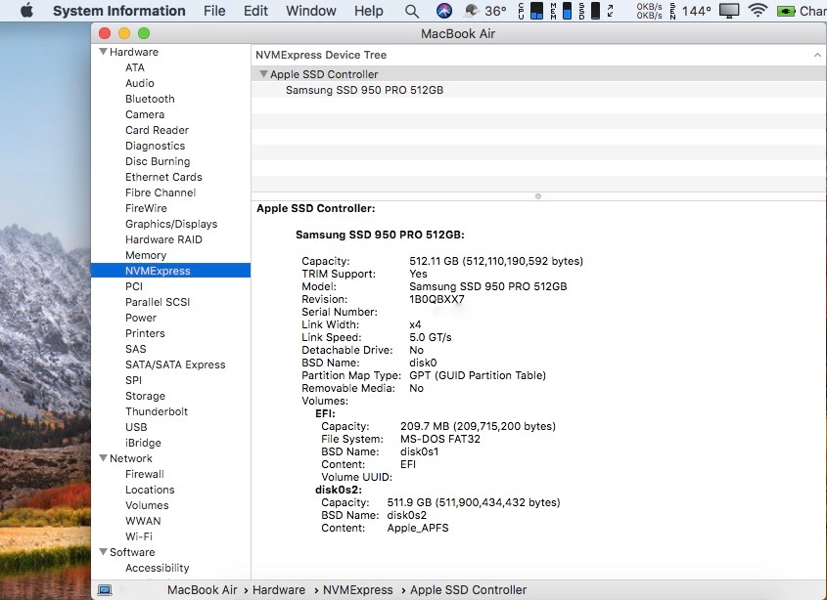Open the File menu
827x600 pixels.
tap(214, 11)
